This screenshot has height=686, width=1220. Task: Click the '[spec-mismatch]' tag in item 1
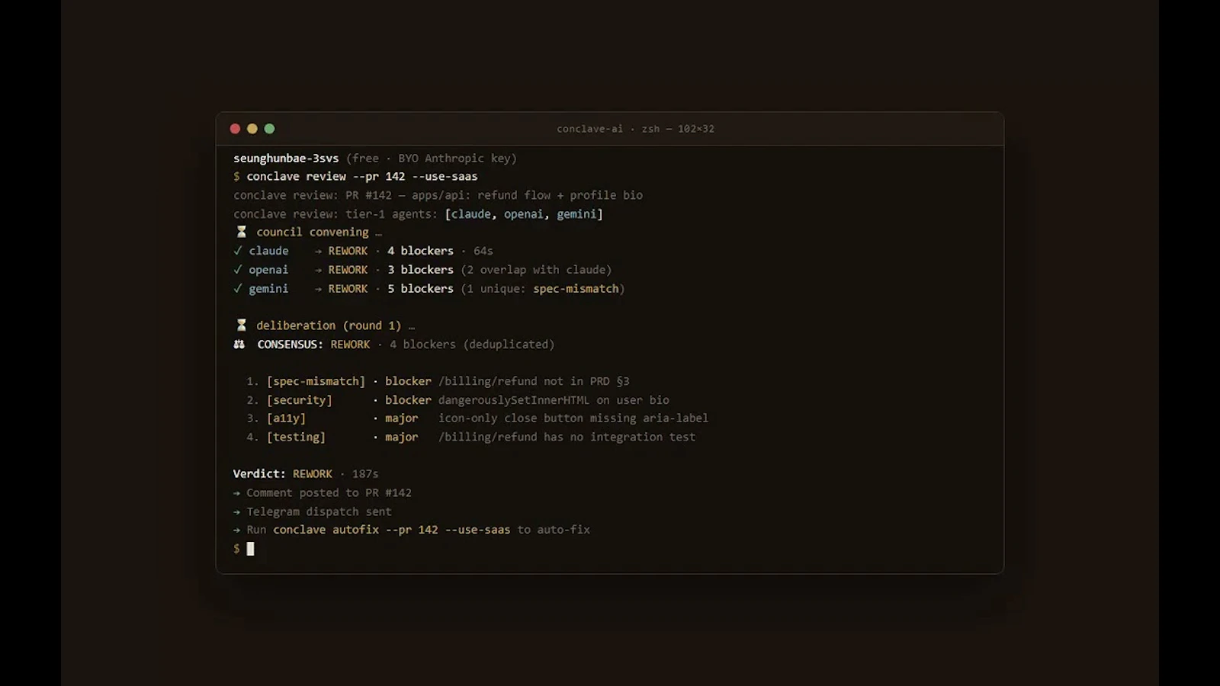coord(316,381)
